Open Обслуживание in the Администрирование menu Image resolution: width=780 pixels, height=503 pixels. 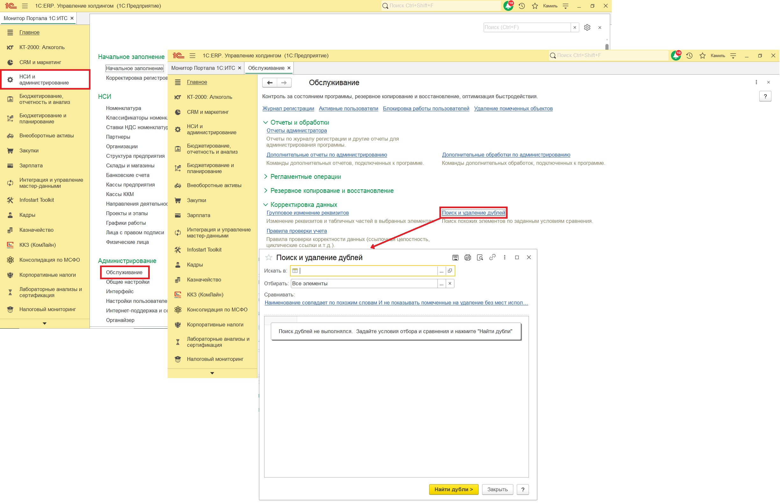[124, 273]
